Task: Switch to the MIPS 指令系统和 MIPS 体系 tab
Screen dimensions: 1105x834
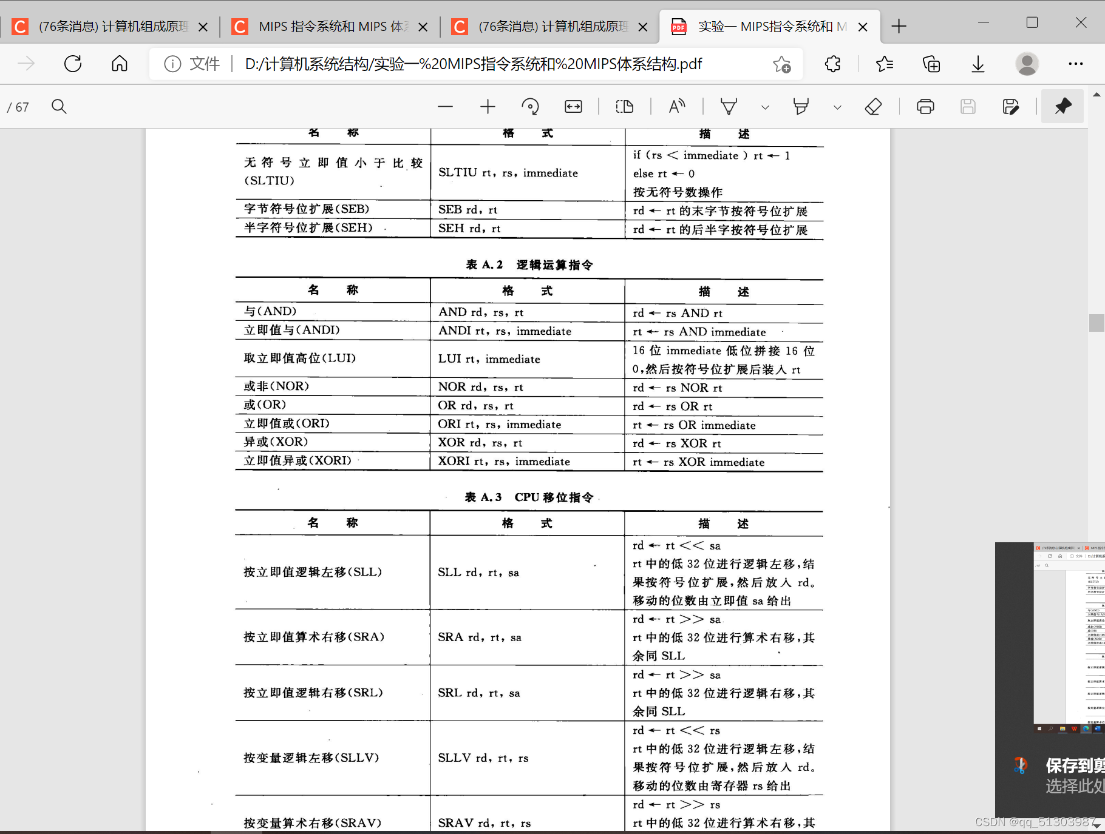Action: pyautogui.click(x=333, y=27)
